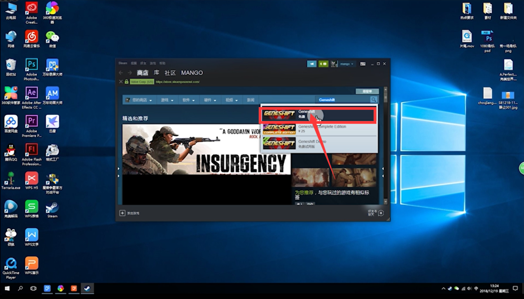Screen dimensions: 524x299
Task: Launch the Steam desktop shortcut
Action: coord(52,209)
